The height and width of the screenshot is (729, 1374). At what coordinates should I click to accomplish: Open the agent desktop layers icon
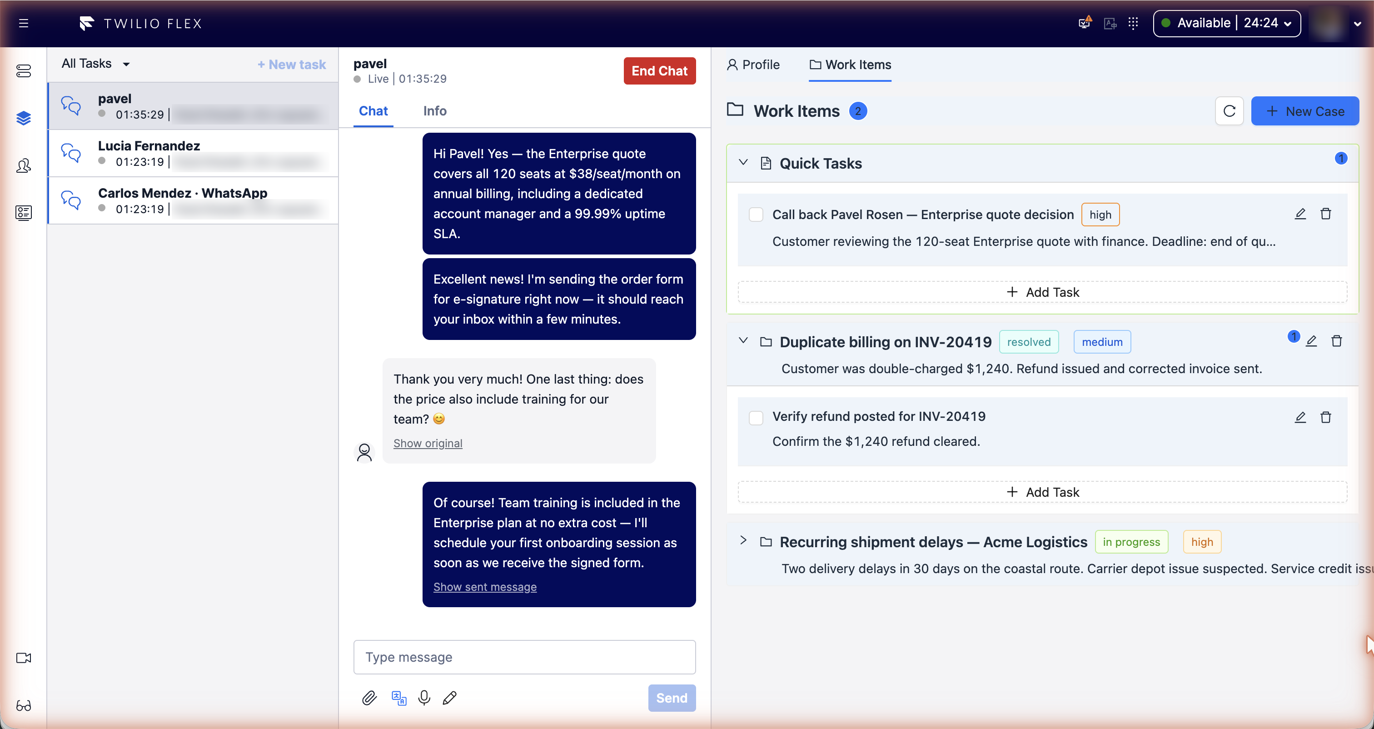click(24, 118)
